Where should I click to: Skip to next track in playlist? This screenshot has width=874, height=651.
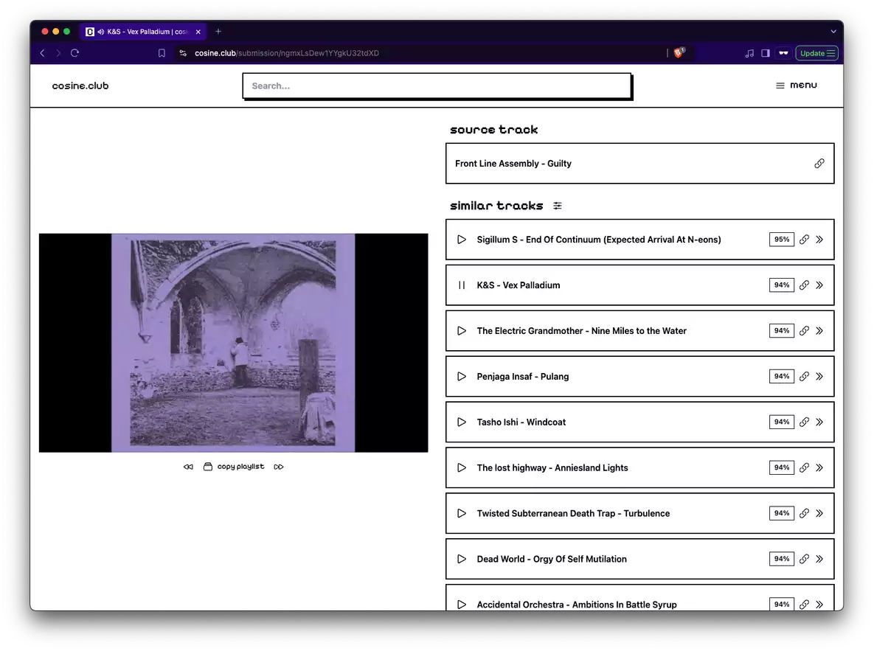(x=279, y=467)
